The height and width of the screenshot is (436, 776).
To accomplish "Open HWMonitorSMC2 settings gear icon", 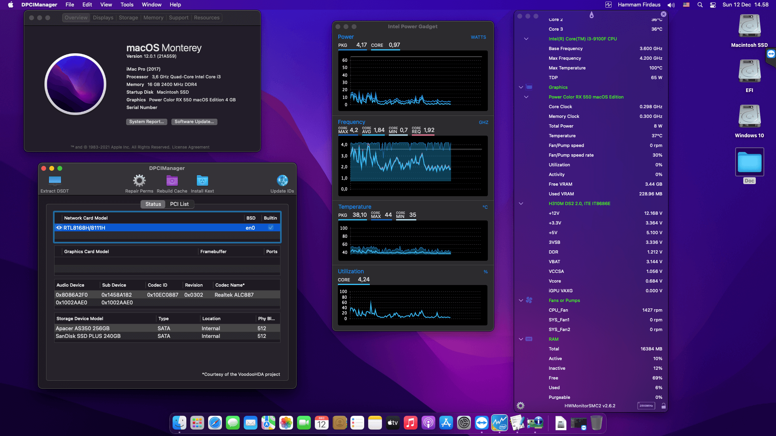I will point(521,406).
